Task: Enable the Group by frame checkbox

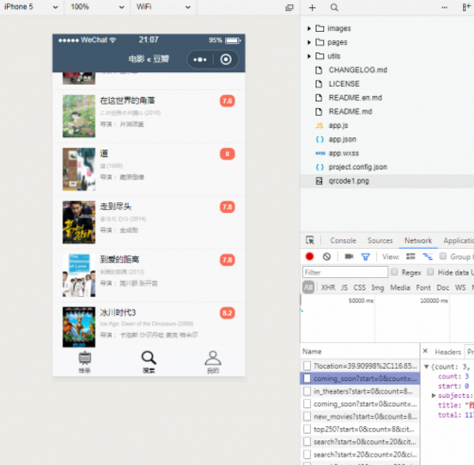Action: pyautogui.click(x=443, y=257)
